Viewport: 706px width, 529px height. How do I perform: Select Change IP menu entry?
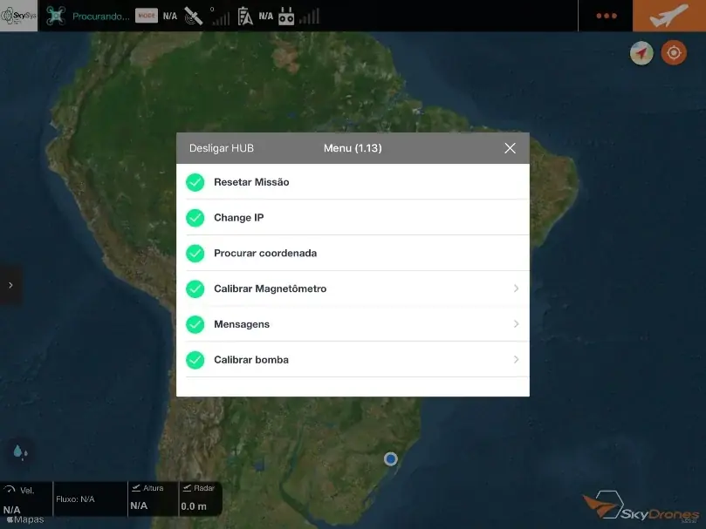pyautogui.click(x=353, y=217)
